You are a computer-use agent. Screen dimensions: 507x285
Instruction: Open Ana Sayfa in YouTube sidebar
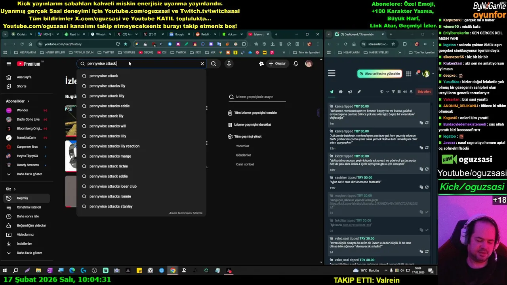(26, 77)
